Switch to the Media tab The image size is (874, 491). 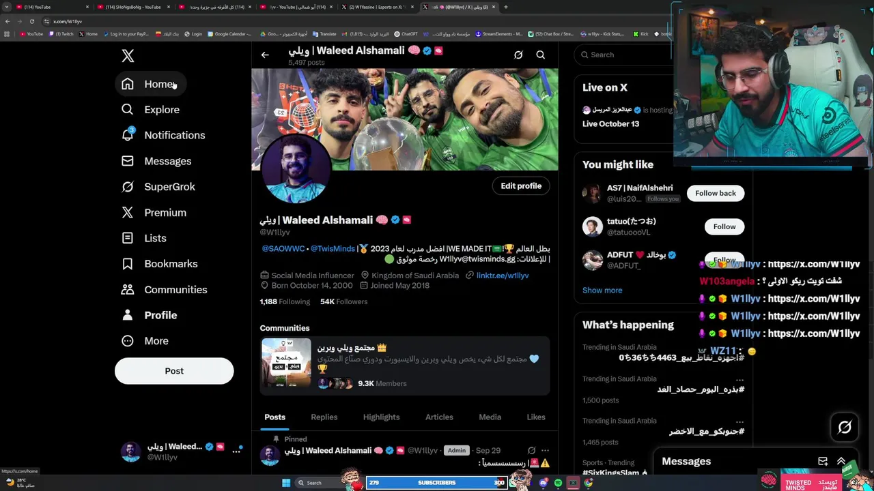point(490,417)
